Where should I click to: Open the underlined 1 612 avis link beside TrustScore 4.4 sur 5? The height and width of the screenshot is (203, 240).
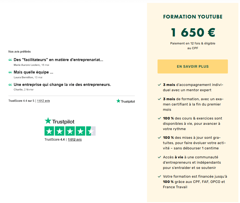(43, 101)
